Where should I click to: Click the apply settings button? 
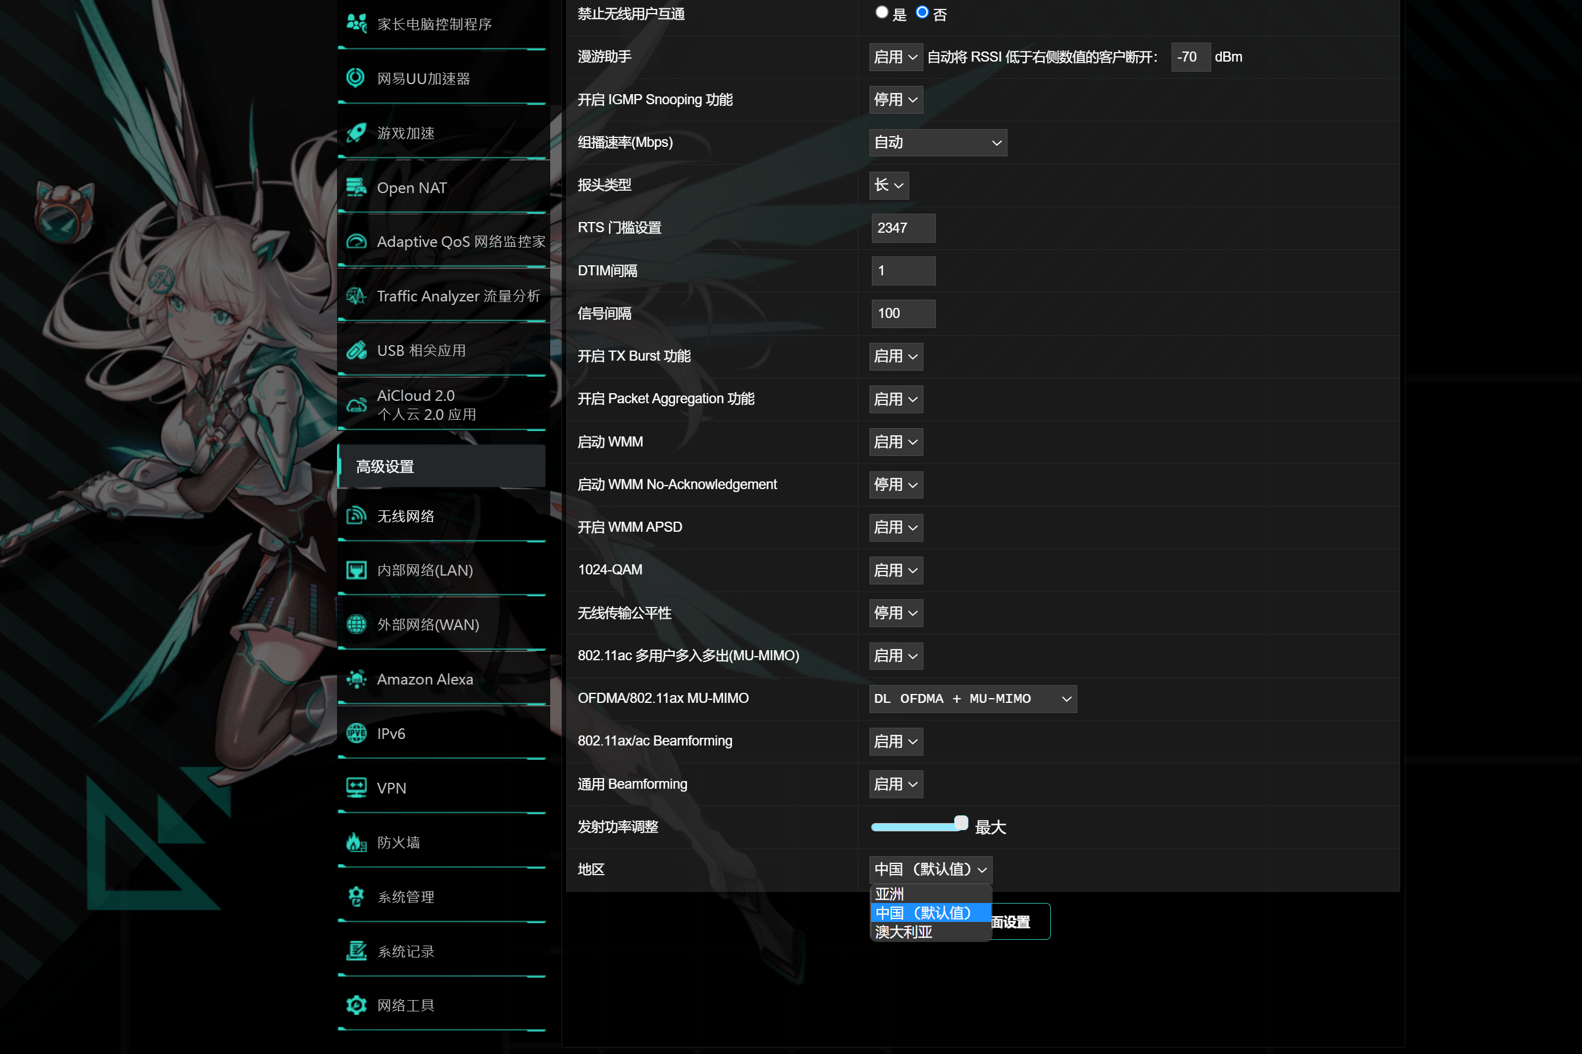point(1020,921)
